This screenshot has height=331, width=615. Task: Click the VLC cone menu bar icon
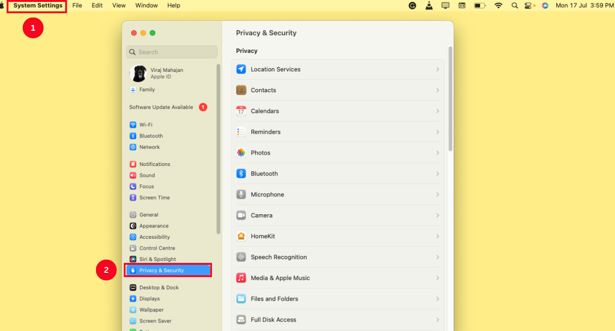point(429,6)
